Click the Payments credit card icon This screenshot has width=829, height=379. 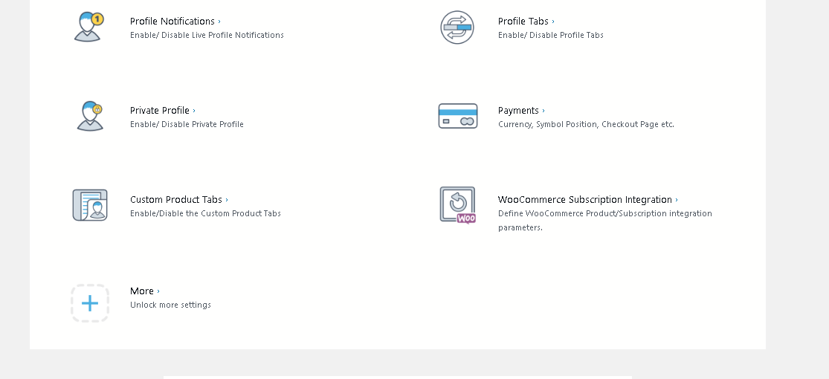[457, 117]
